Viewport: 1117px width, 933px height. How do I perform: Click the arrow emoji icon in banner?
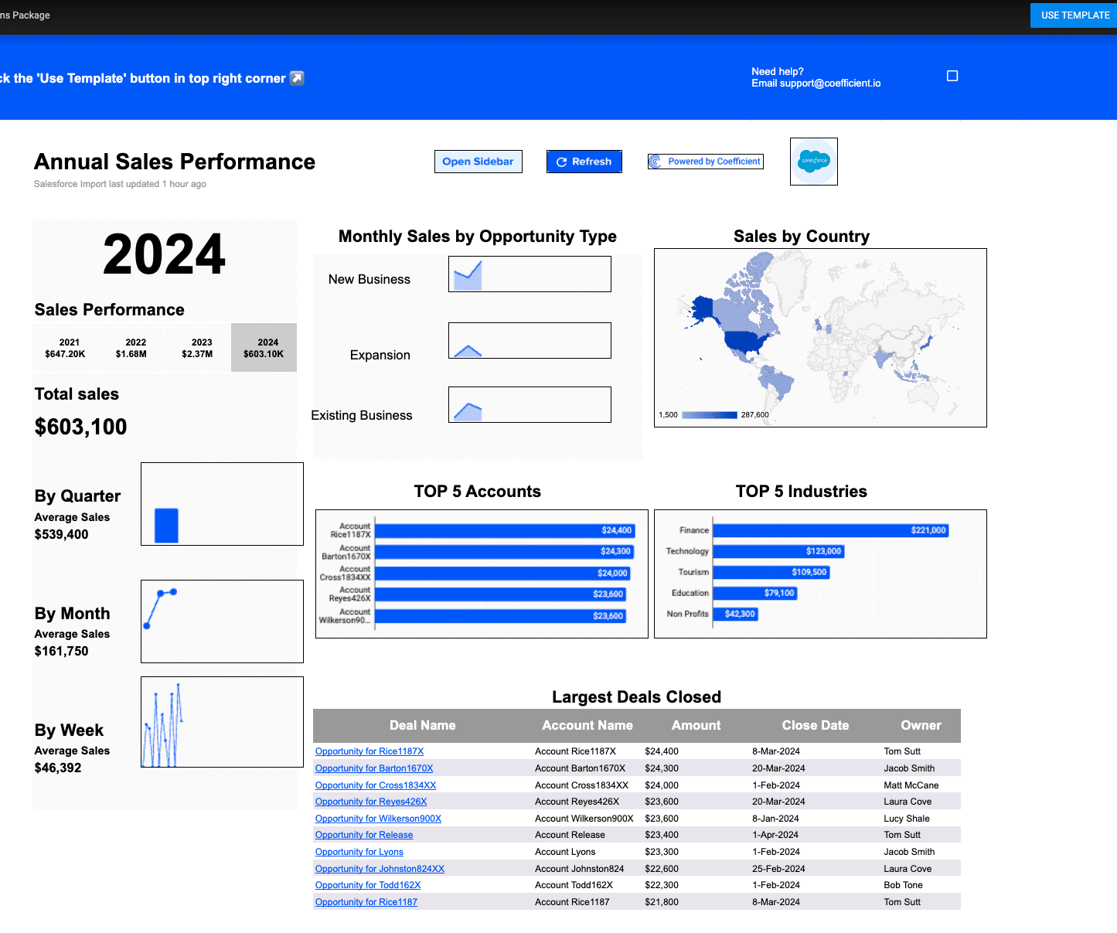point(297,78)
